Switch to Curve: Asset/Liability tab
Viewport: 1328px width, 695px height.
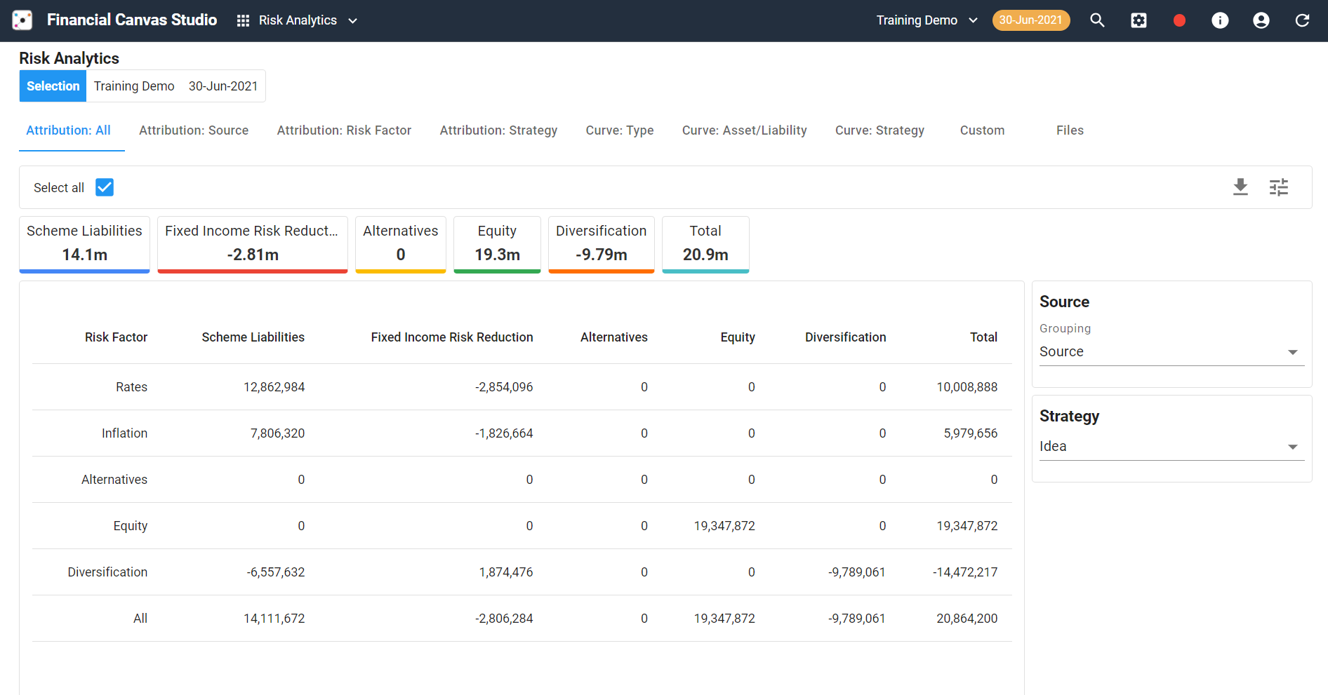[744, 130]
